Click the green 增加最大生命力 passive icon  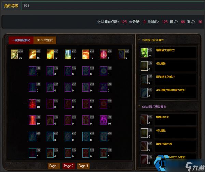(144, 53)
